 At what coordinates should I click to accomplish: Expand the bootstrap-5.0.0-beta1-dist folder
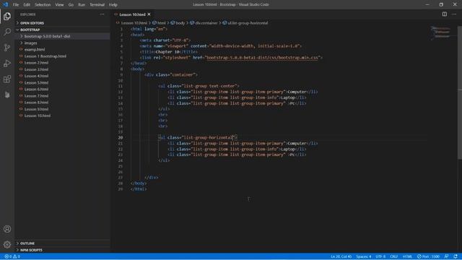coord(63,36)
